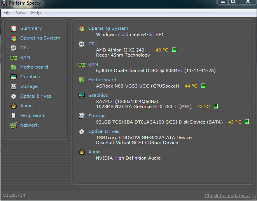Click the Windows 7 Ultimate 64-bit SP1 text
This screenshot has width=257, height=201.
coord(130,34)
